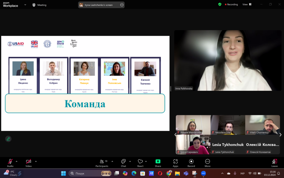Viewport: 284px width, 178px height.
Task: Select Vitalii Chornenkyi video tile
Action: tap(263, 125)
